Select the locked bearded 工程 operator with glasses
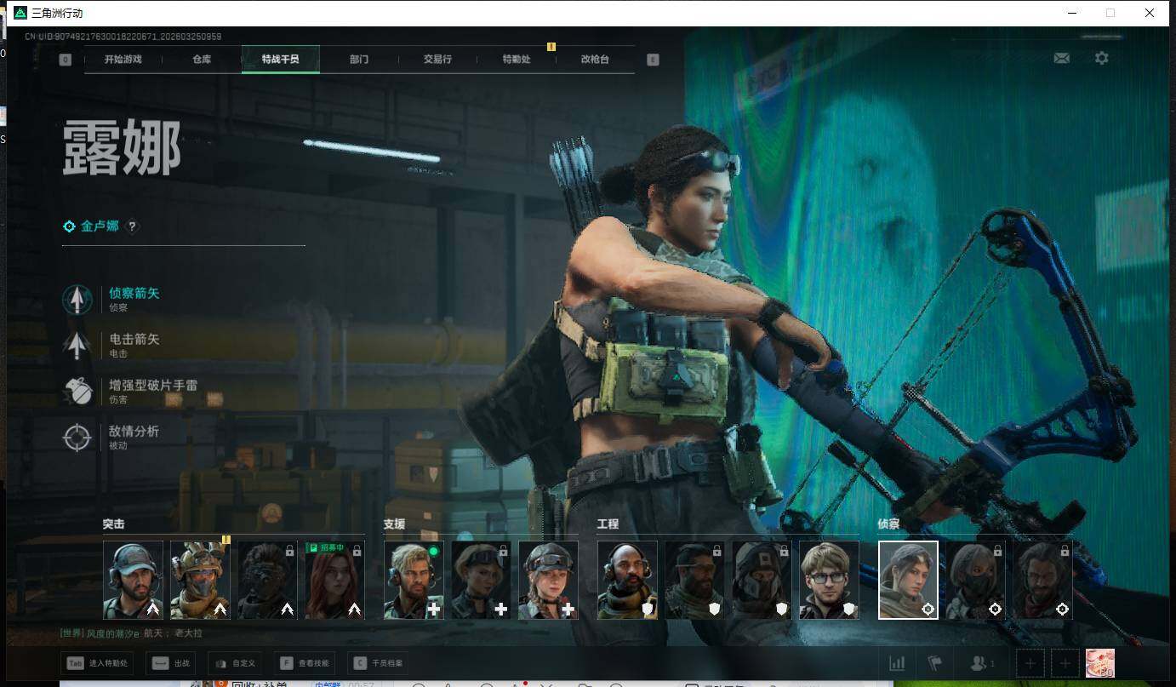This screenshot has height=687, width=1176. 694,580
